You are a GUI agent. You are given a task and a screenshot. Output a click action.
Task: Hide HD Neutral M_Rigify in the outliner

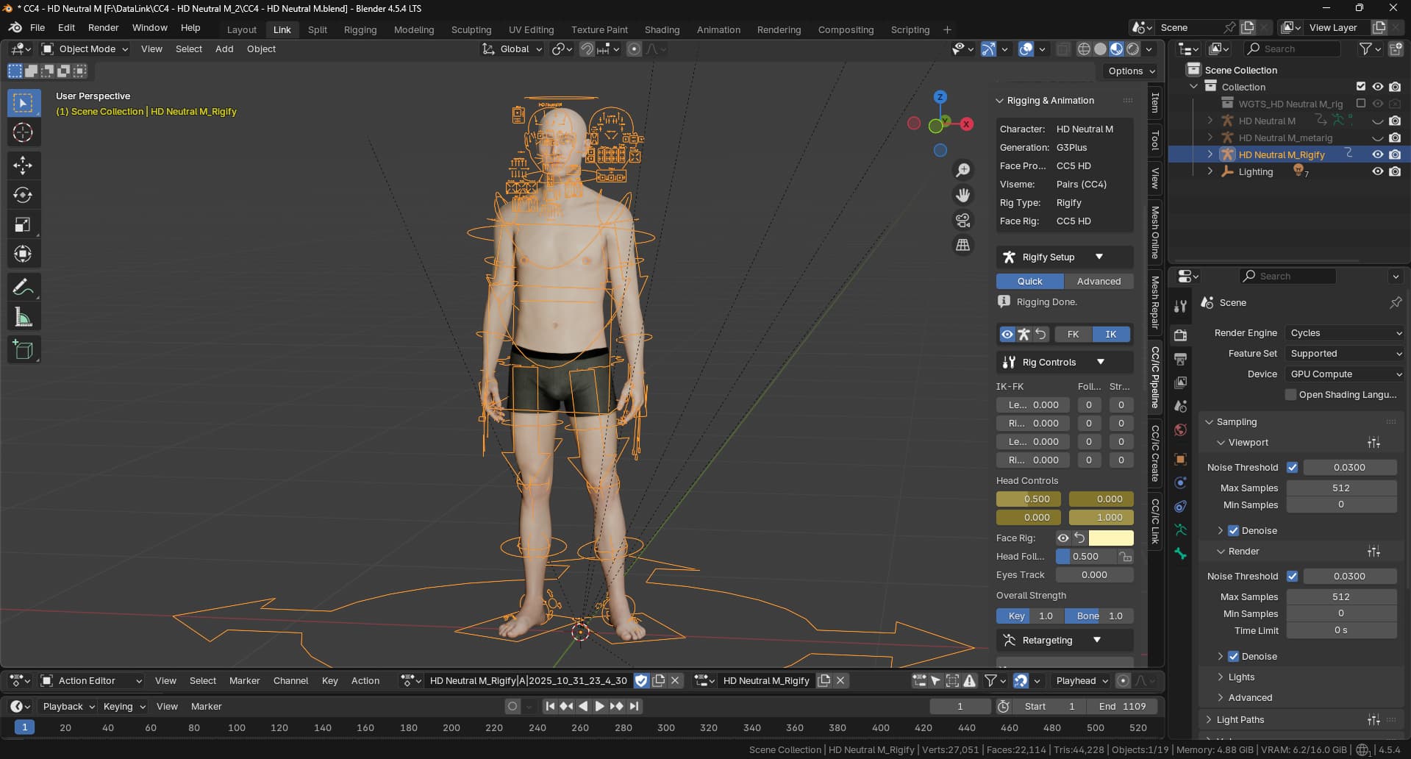[1377, 154]
